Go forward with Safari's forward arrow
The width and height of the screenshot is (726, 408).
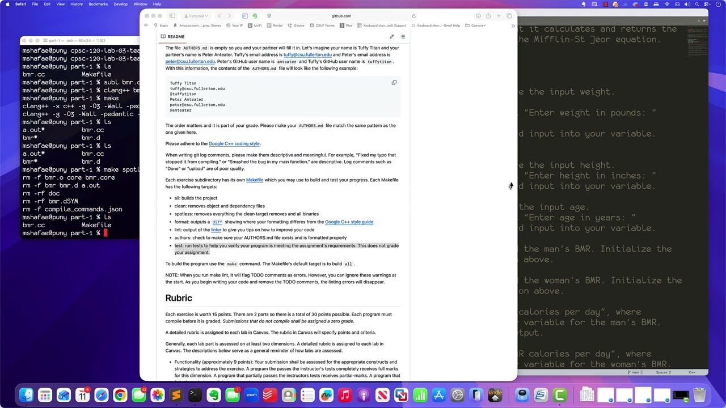[x=229, y=16]
